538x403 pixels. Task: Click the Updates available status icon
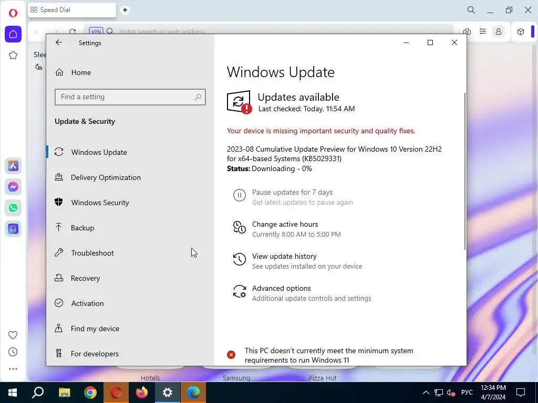[239, 102]
